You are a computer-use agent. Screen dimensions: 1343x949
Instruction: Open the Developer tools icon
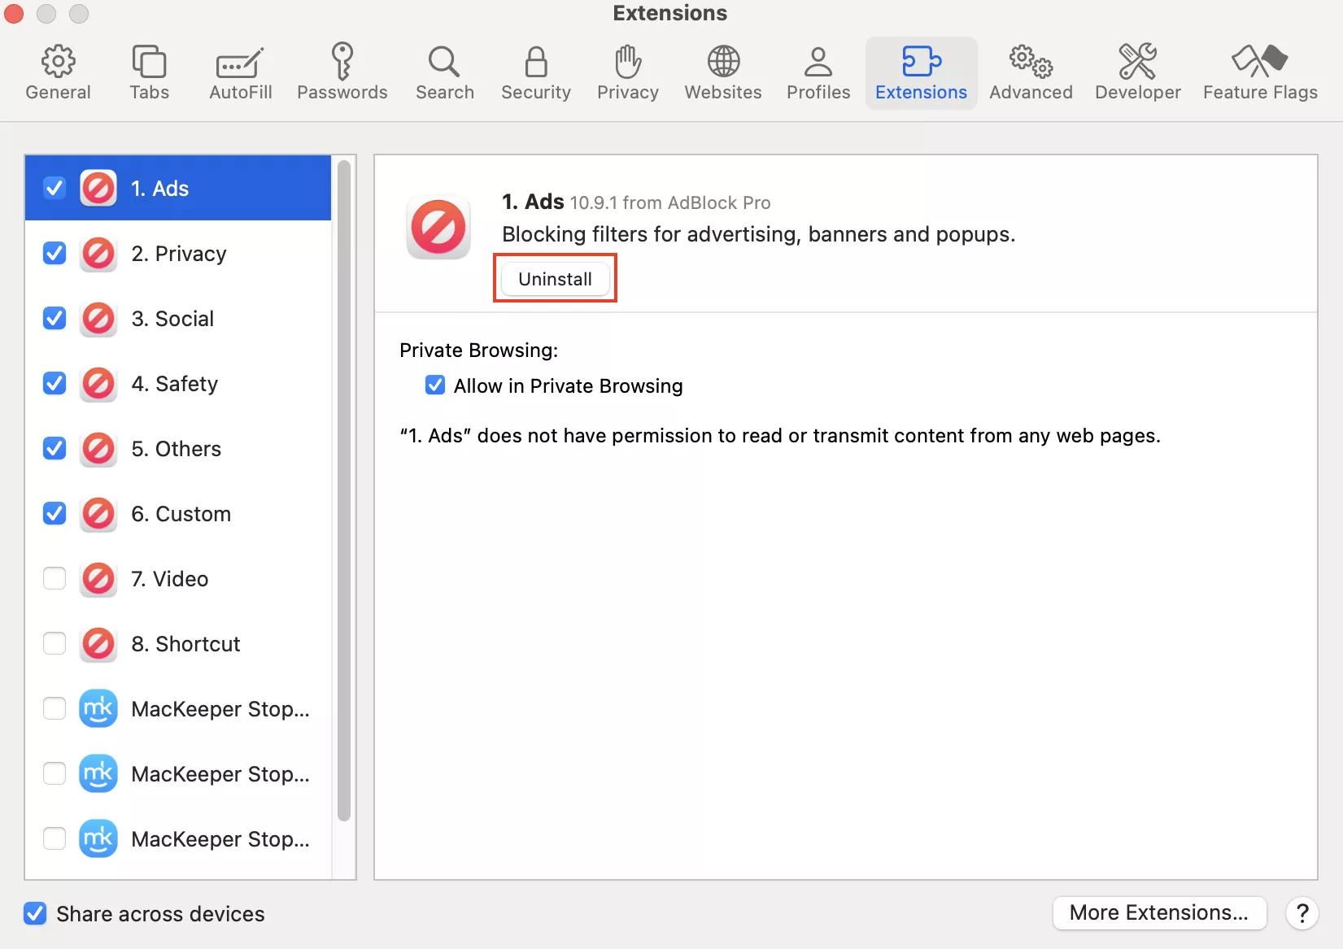[x=1137, y=62]
